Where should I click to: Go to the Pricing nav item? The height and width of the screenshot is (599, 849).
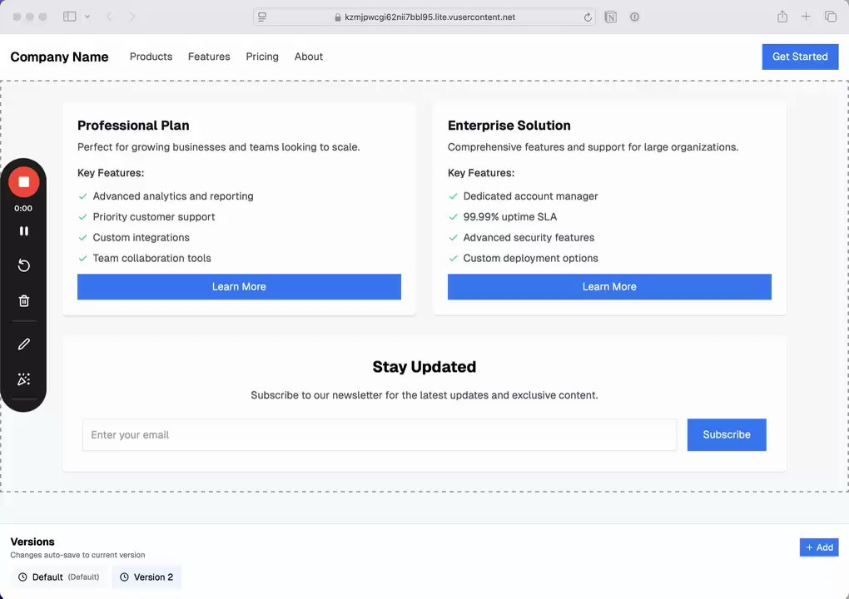coord(262,57)
